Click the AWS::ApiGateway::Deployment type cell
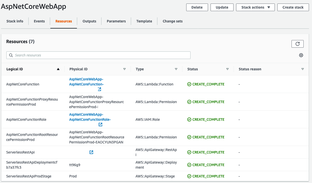Screen dimensions: 312x183 pyautogui.click(x=156, y=165)
